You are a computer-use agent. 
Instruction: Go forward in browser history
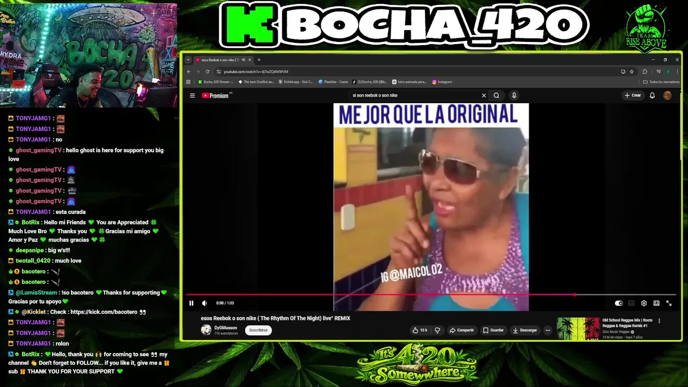(x=198, y=71)
